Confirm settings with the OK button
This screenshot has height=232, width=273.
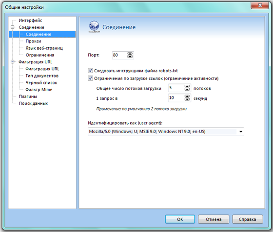180,219
